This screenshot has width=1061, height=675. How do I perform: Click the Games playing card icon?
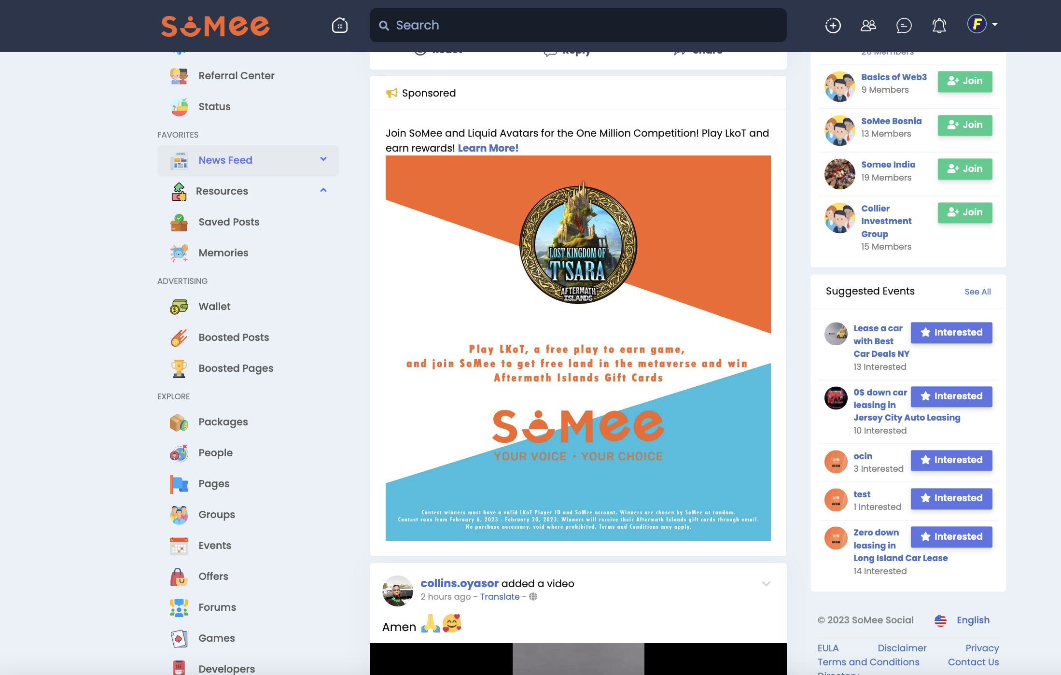[x=179, y=638]
